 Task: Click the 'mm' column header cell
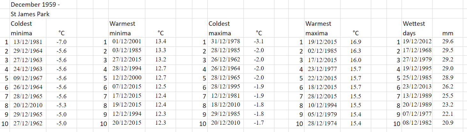448,33
